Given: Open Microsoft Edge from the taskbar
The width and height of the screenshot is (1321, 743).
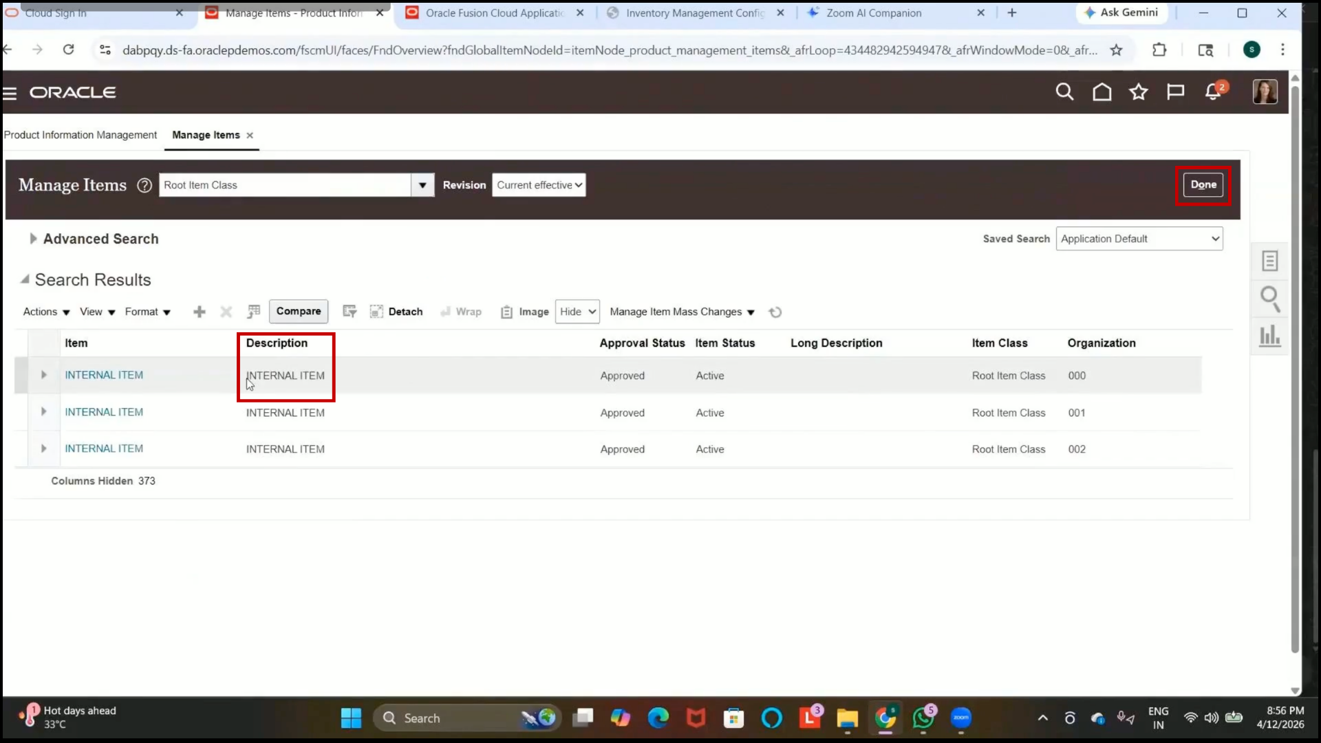Looking at the screenshot, I should [658, 718].
